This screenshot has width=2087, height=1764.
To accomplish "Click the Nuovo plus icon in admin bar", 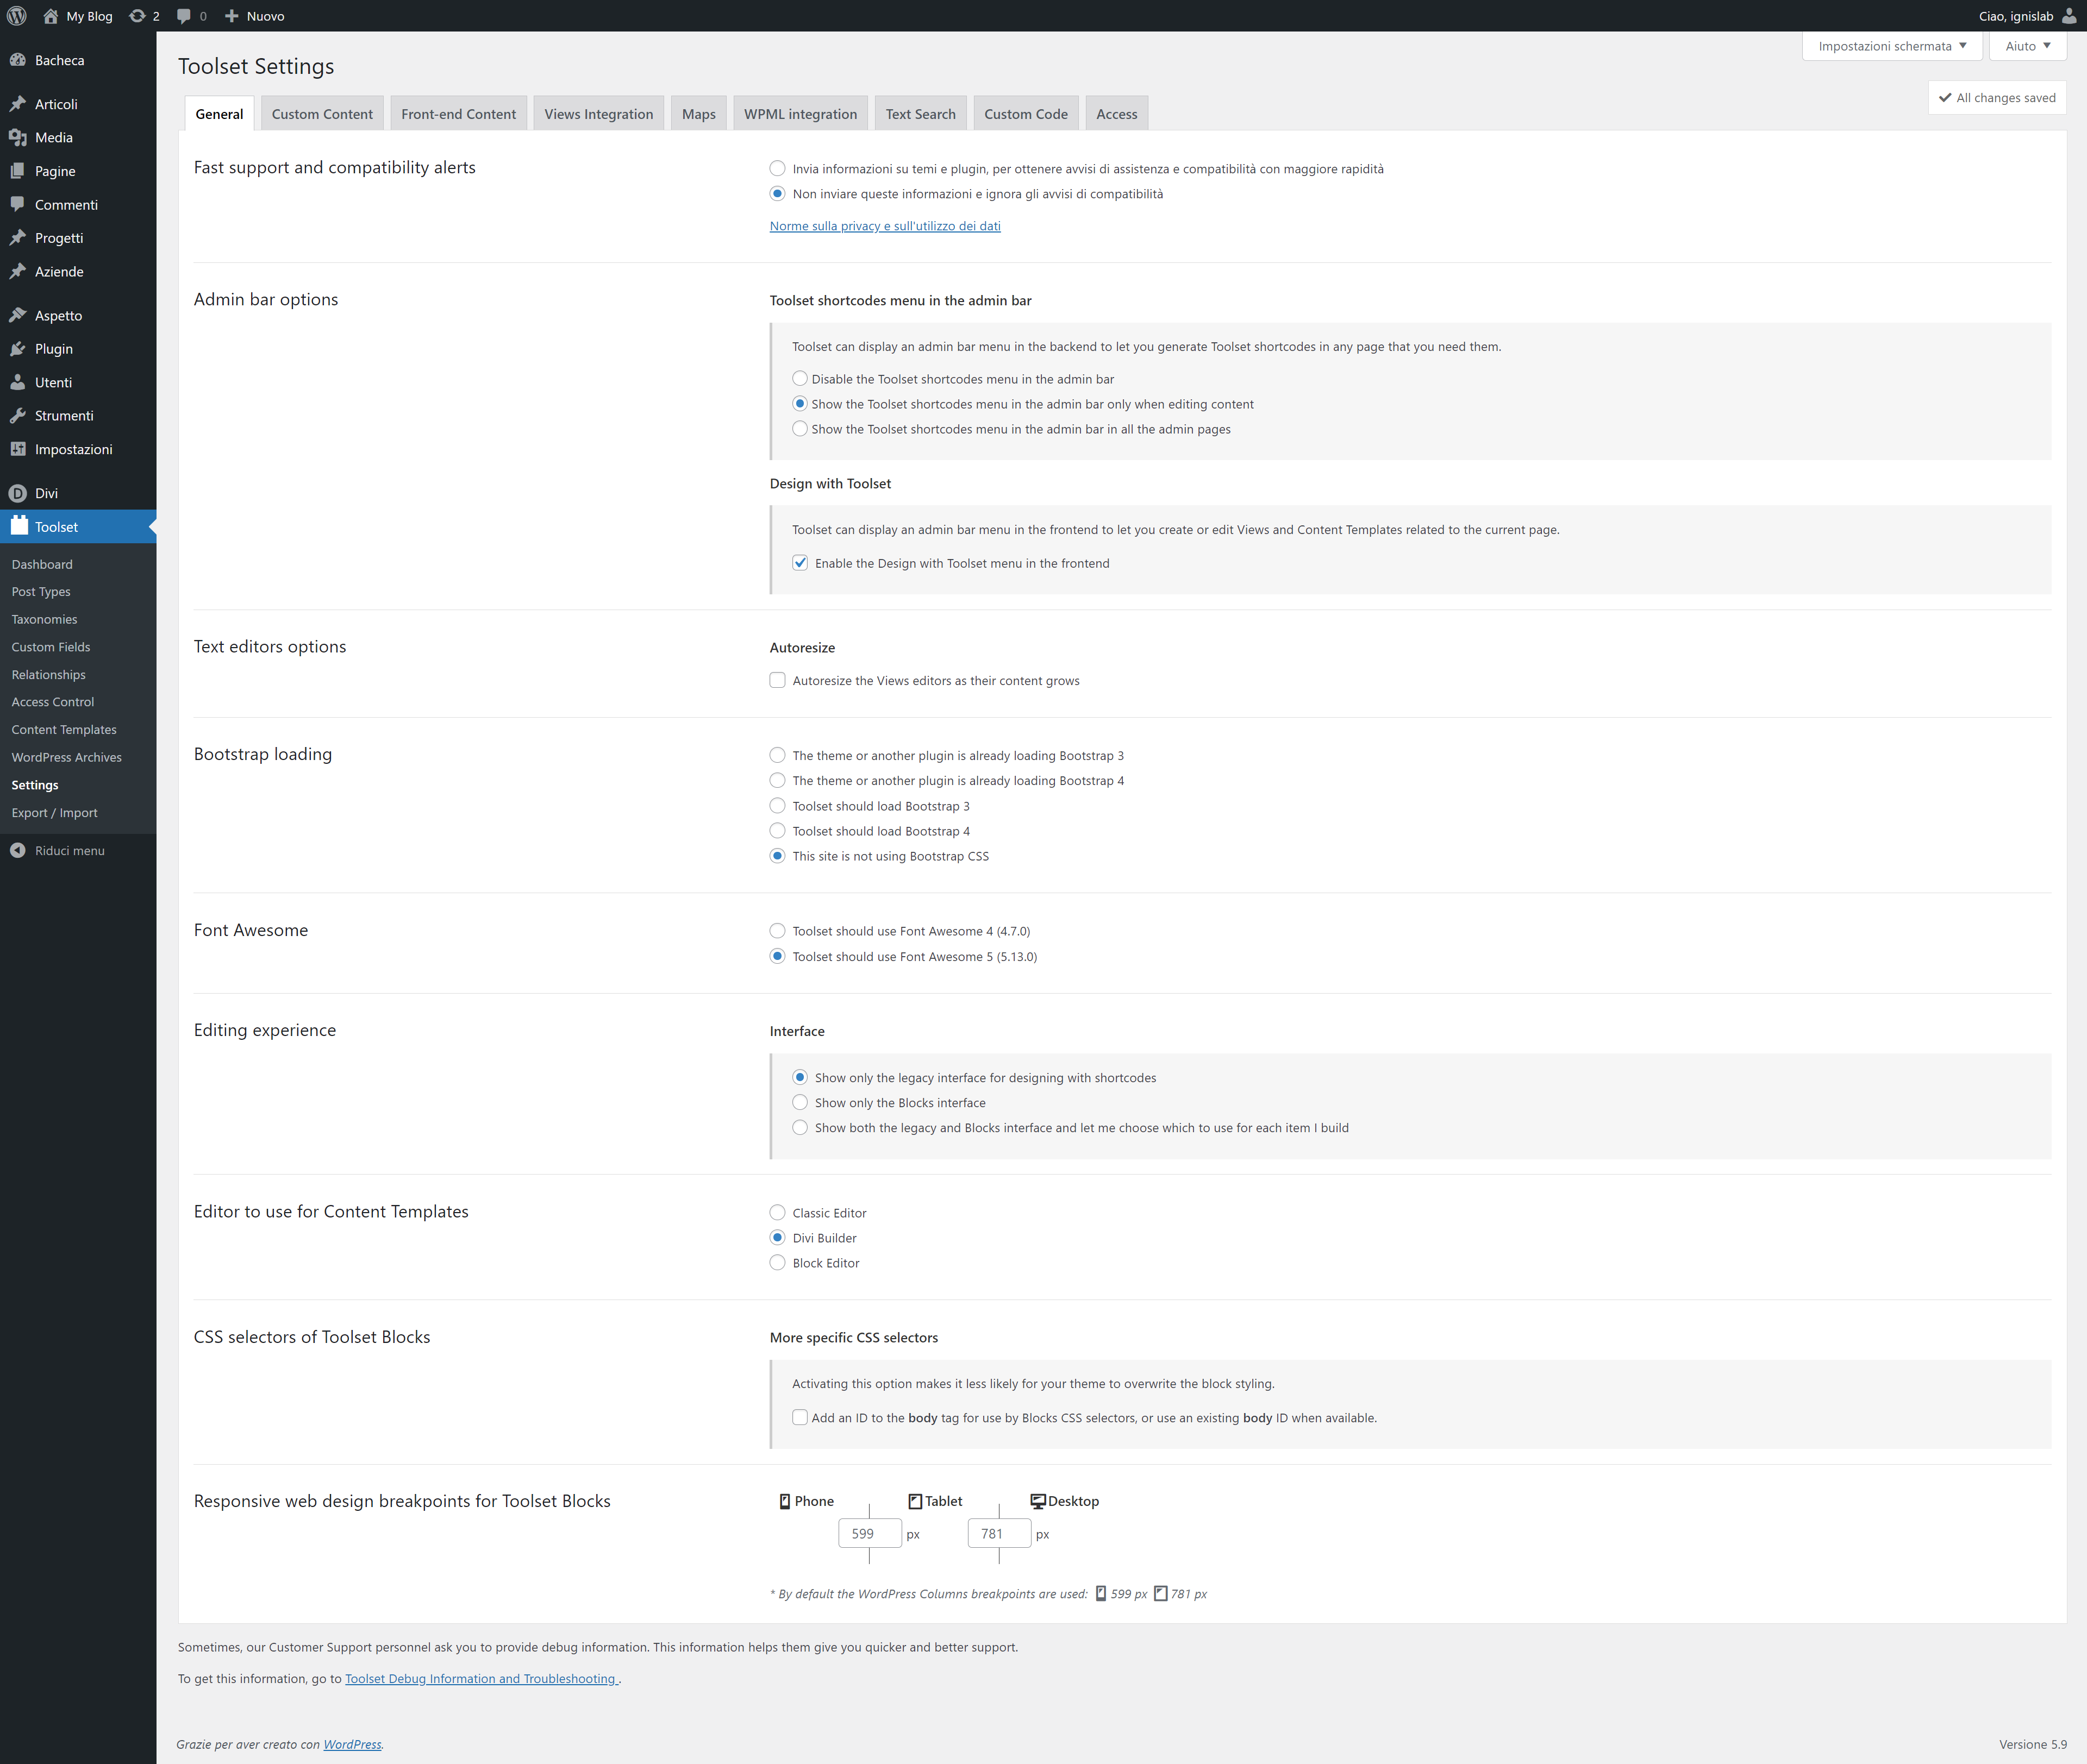I will (232, 16).
